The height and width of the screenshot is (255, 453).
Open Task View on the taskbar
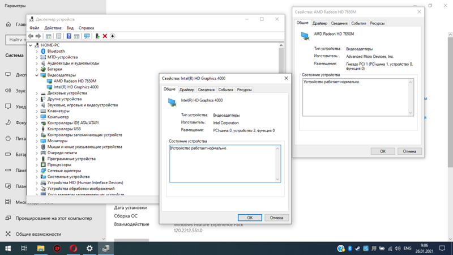coord(24,248)
